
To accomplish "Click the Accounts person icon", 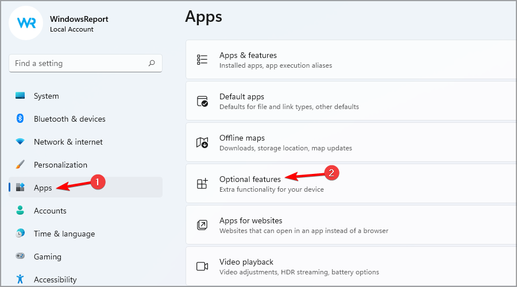I will point(20,211).
